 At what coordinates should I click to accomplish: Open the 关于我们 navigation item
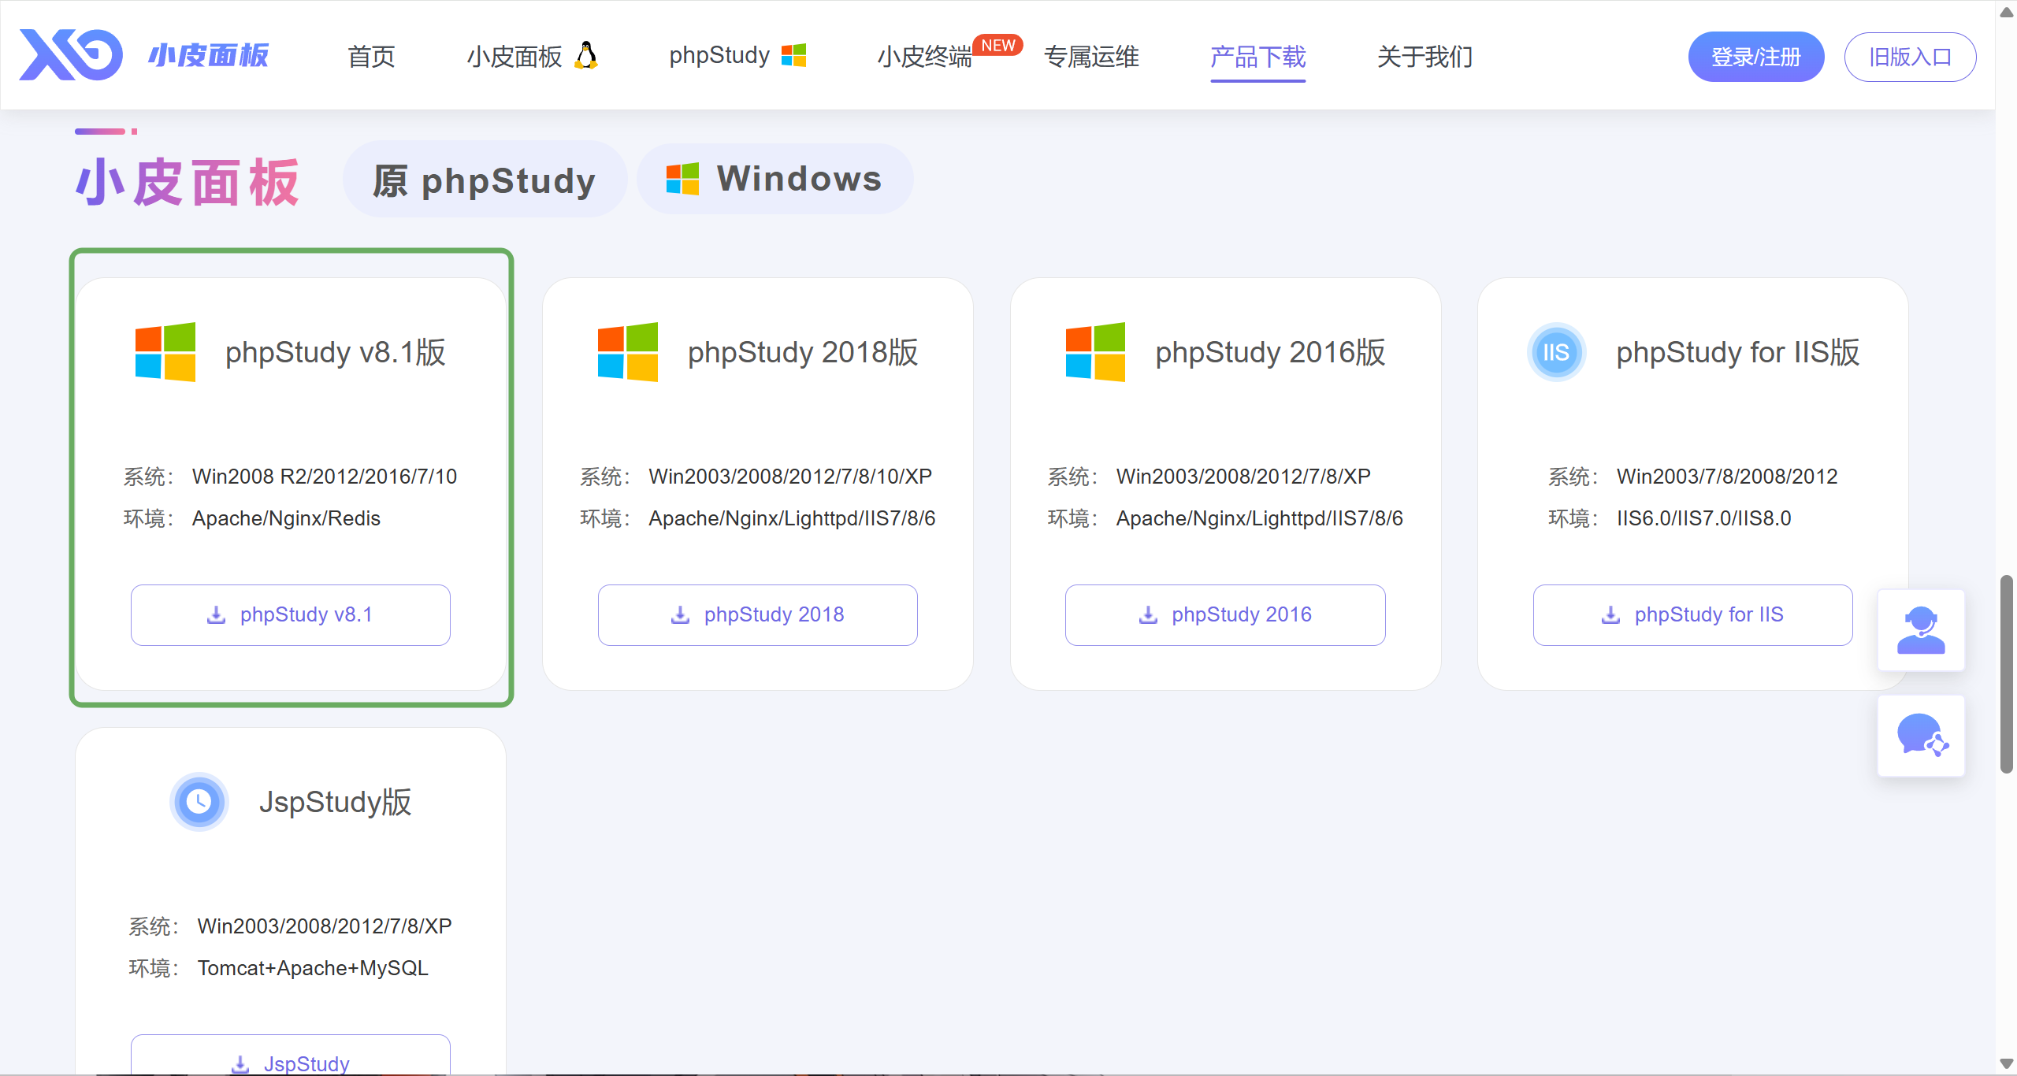tap(1425, 57)
